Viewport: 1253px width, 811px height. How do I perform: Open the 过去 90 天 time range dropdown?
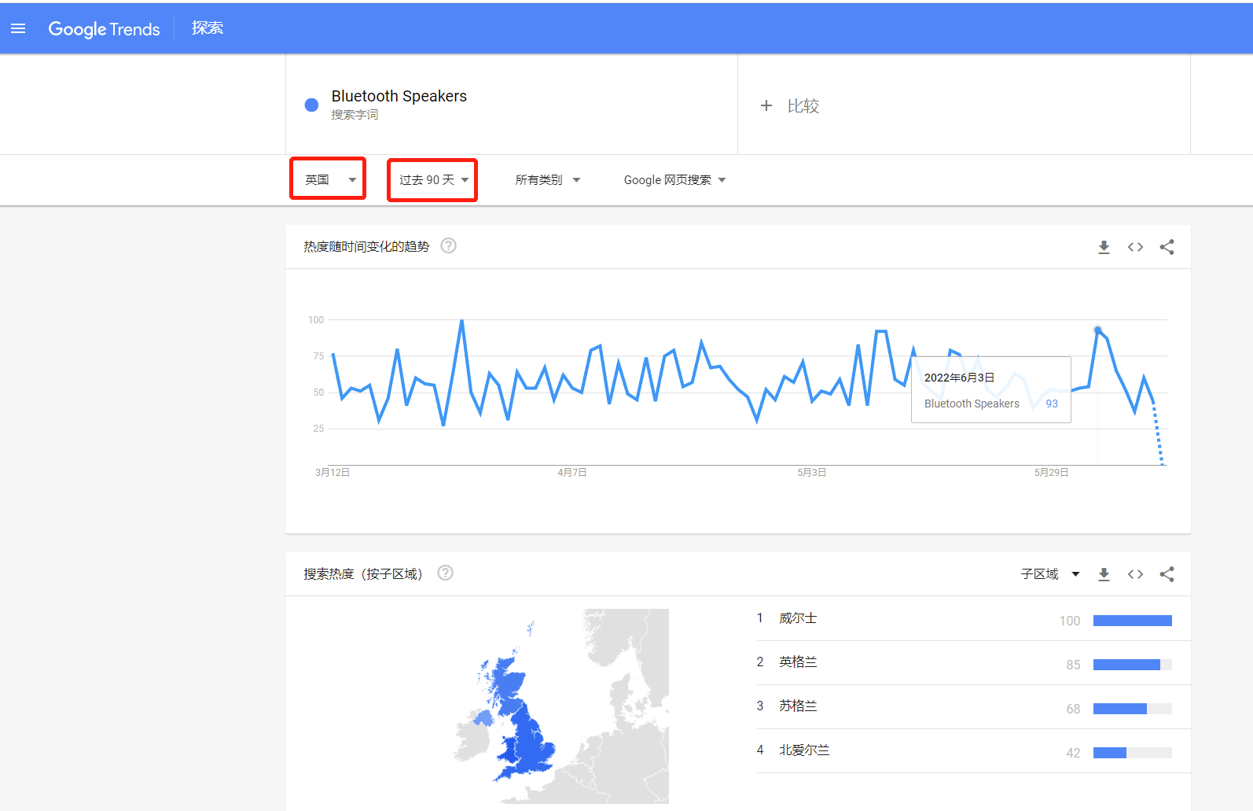point(433,180)
